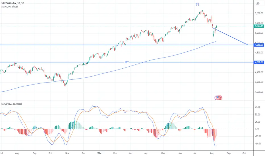Click the Nov label on time axis
This screenshot has width=265, height=156.
click(x=67, y=153)
